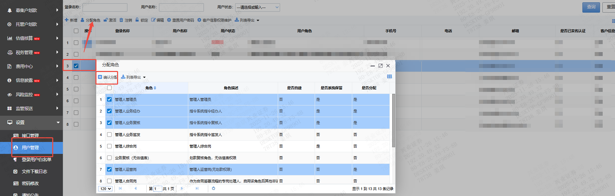Image resolution: width=615 pixels, height=196 pixels.
Task: Open 列表导出 dropdown in the dialog
Action: (x=133, y=77)
